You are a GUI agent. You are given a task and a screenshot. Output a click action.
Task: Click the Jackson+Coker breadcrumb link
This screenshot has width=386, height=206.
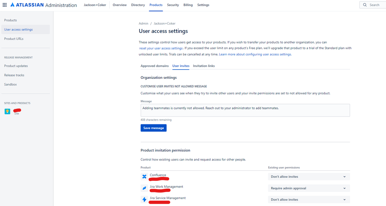coord(165,23)
